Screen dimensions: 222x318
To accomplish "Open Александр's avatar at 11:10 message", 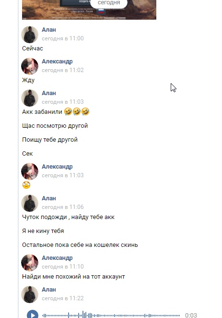I will [x=30, y=263].
